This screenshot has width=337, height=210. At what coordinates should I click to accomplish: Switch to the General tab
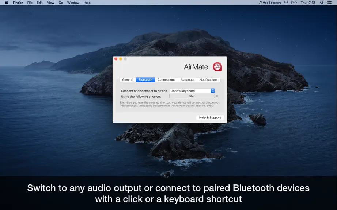(x=128, y=80)
